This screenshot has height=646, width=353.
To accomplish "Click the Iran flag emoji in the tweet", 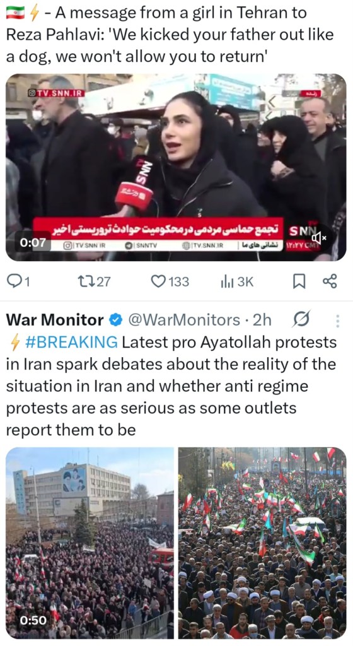I will tap(16, 13).
